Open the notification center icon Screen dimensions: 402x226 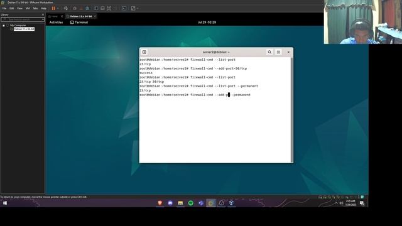click(362, 203)
